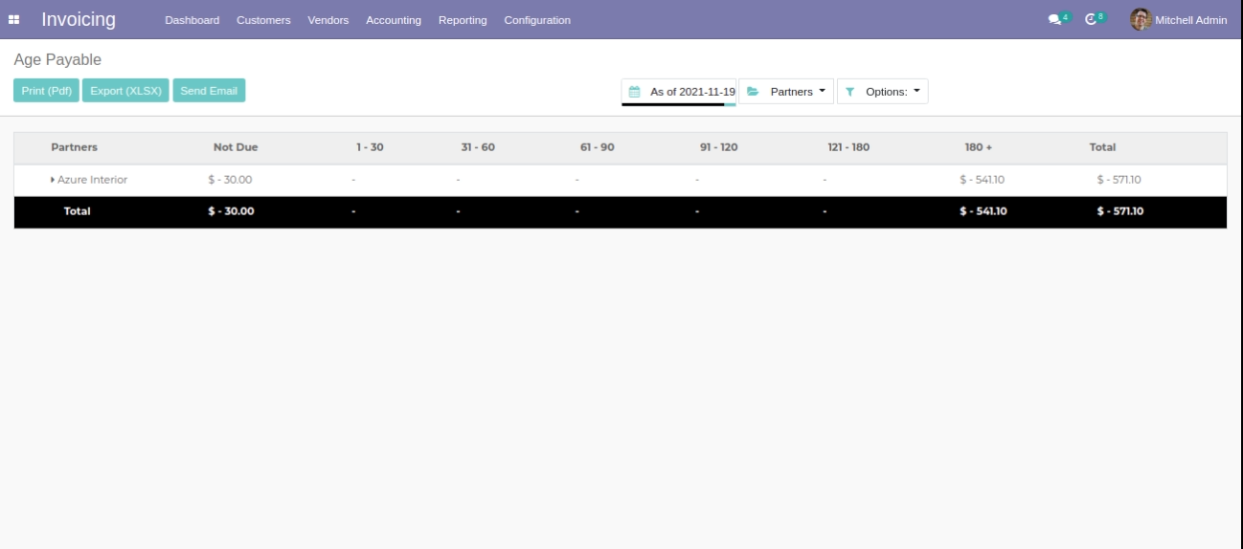The height and width of the screenshot is (549, 1243).
Task: Open the conversations chat icon
Action: [x=1054, y=19]
